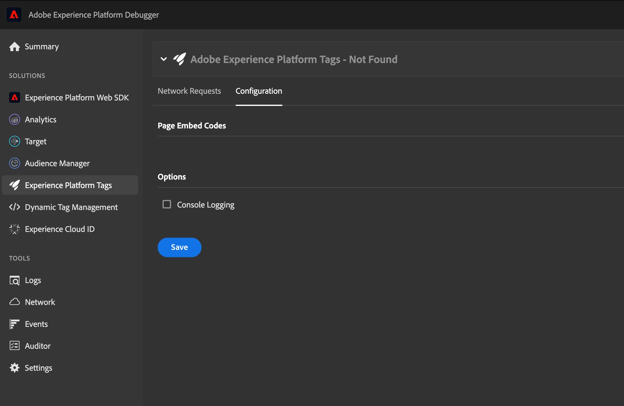The image size is (624, 406).
Task: Switch to the Network Requests tab
Action: tap(189, 91)
